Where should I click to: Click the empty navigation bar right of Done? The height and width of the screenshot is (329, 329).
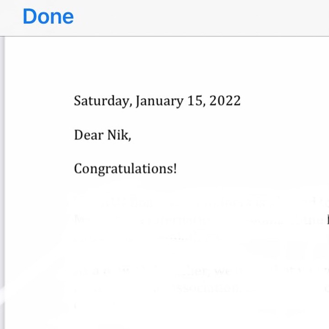pos(206,16)
